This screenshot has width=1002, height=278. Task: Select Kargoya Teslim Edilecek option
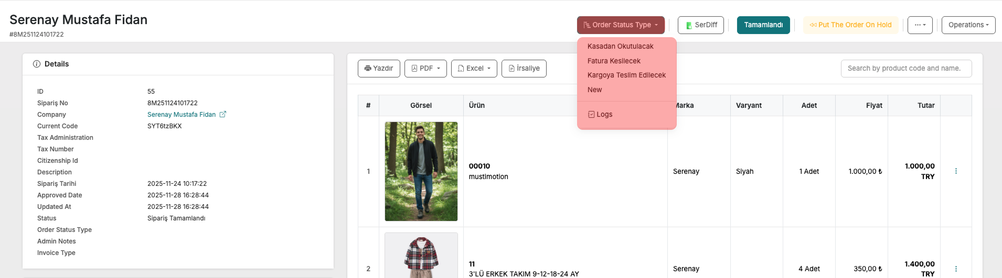coord(626,75)
